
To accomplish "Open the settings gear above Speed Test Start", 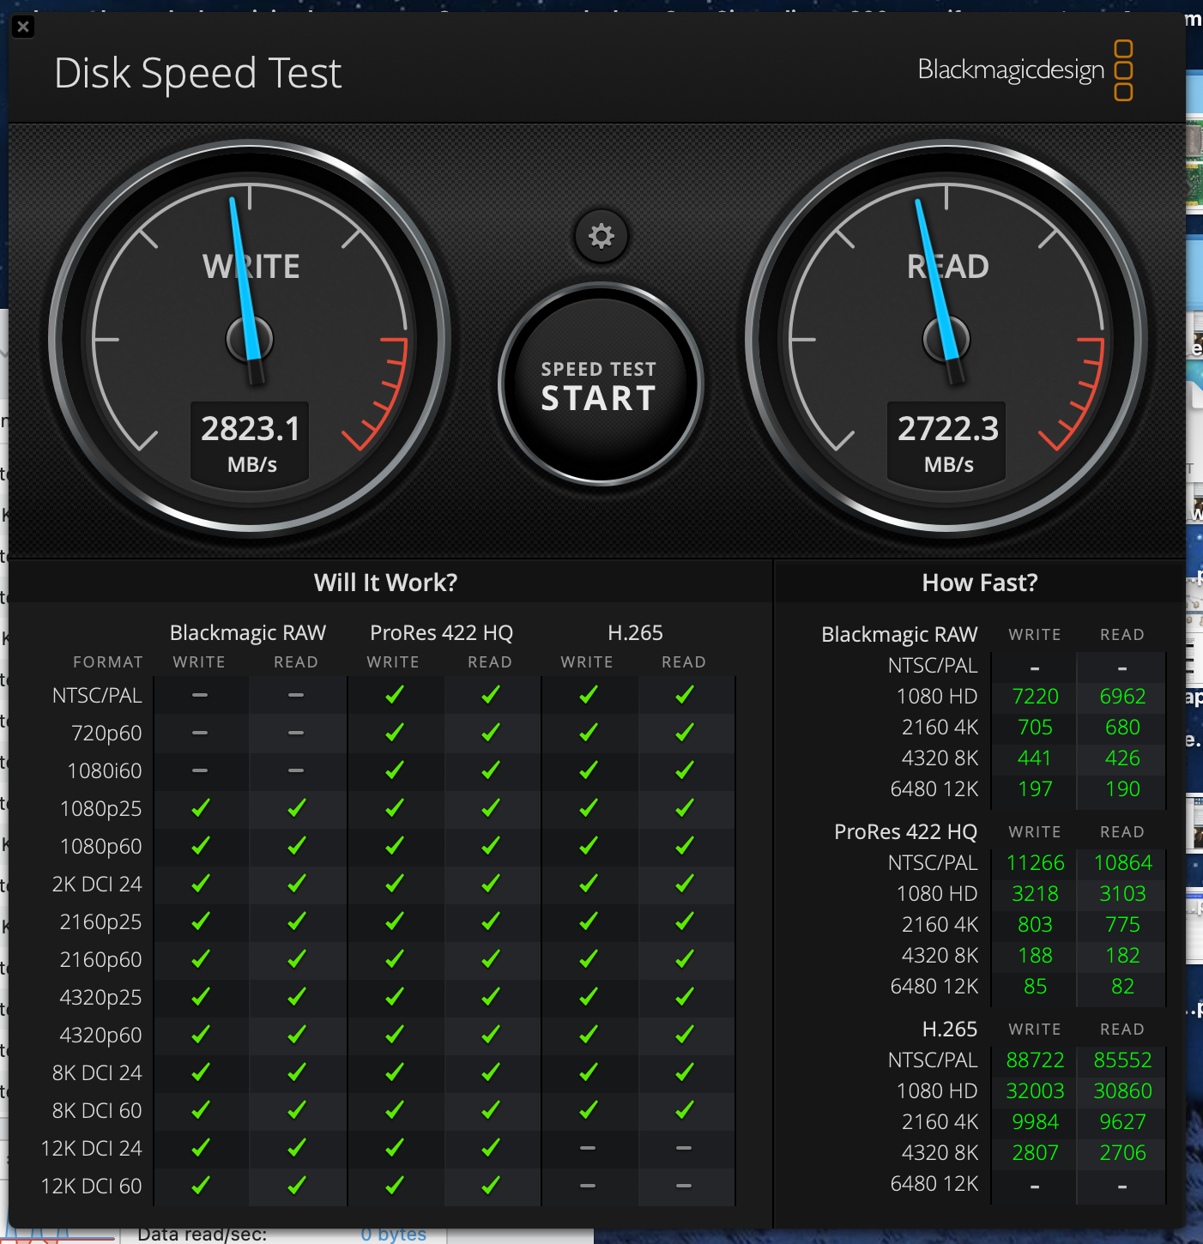I will [601, 236].
